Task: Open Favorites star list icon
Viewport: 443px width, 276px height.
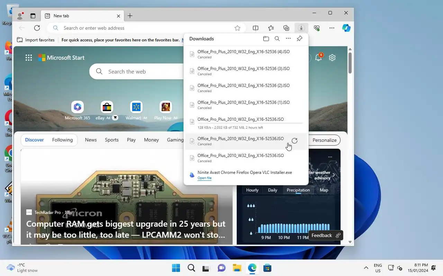Action: (271, 28)
